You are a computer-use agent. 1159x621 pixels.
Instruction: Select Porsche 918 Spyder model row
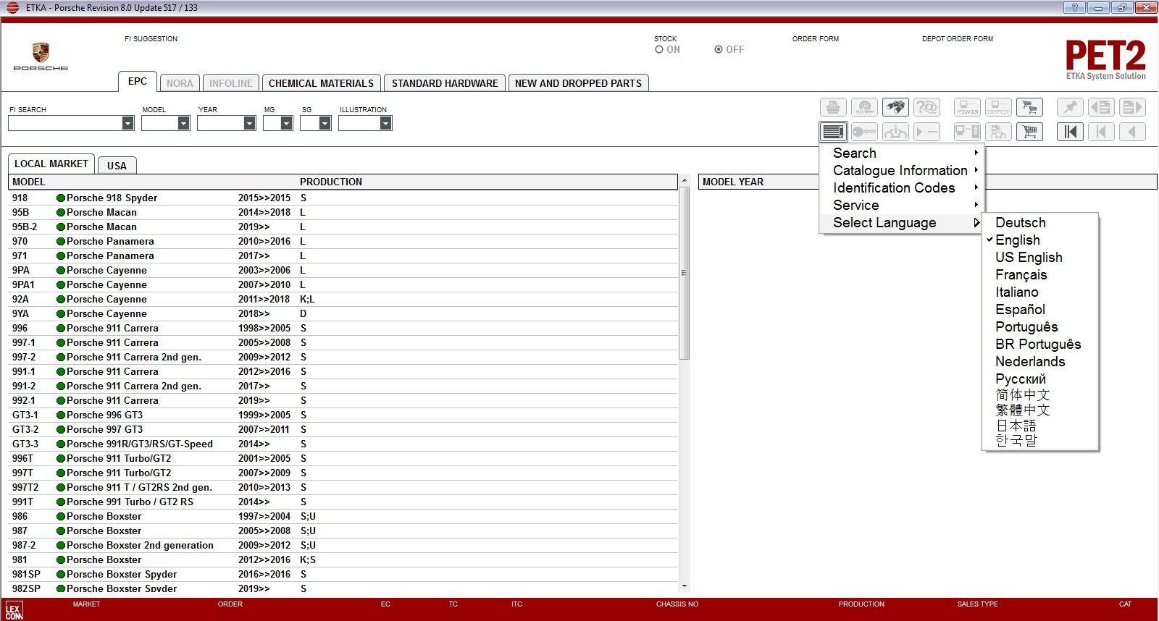(x=343, y=198)
